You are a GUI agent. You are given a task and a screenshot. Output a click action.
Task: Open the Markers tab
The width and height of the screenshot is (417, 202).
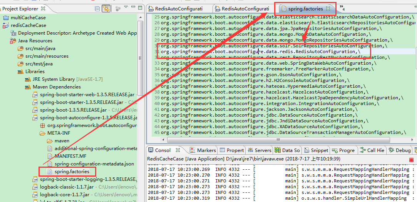(206, 150)
